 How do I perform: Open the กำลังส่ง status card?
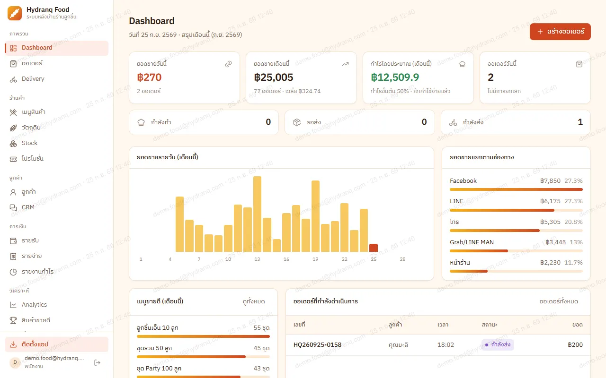(516, 122)
